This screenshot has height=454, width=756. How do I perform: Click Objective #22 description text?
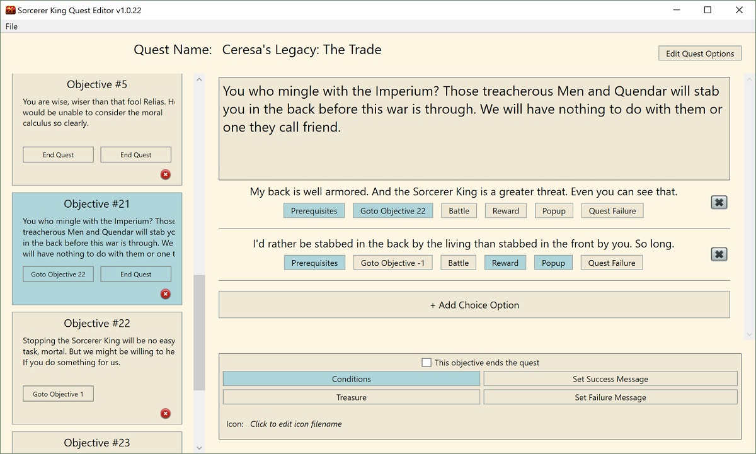[99, 352]
